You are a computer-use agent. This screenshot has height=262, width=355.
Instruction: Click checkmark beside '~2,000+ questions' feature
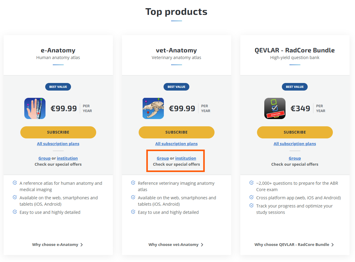[251, 183]
